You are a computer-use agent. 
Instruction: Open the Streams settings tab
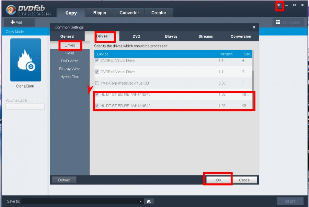coord(206,36)
